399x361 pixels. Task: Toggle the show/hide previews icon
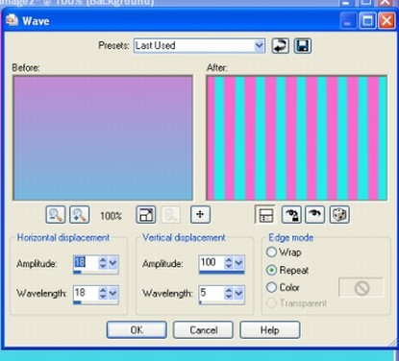point(265,214)
